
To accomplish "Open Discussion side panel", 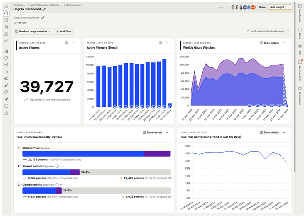I will 300,96.
